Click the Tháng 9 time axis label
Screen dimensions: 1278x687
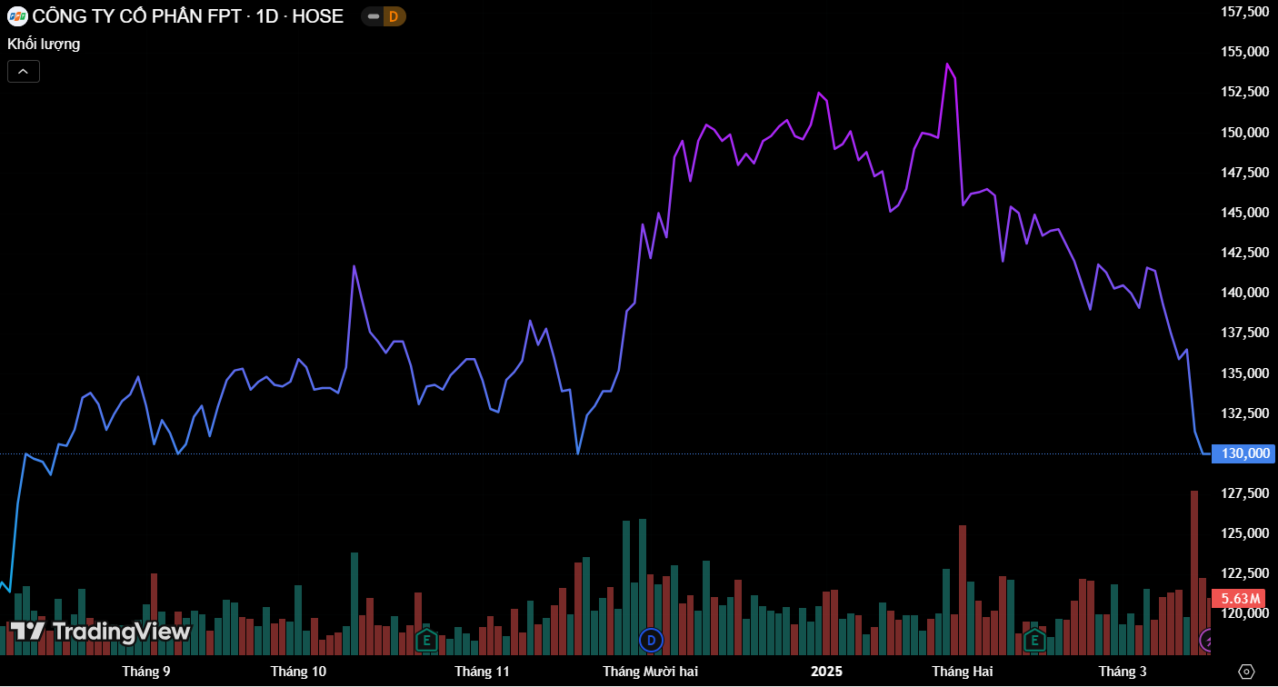[x=146, y=672]
